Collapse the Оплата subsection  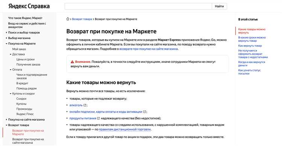(x=11, y=70)
